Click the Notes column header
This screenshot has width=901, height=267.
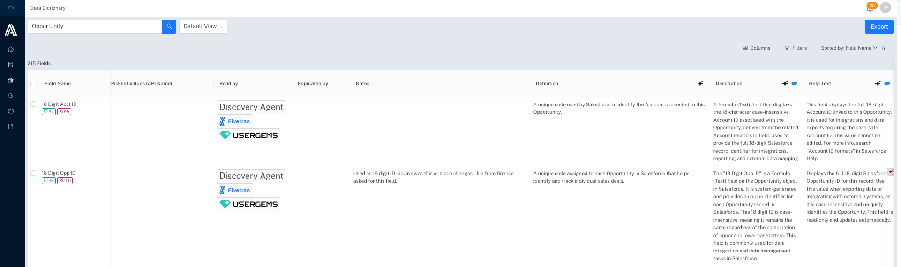click(362, 83)
